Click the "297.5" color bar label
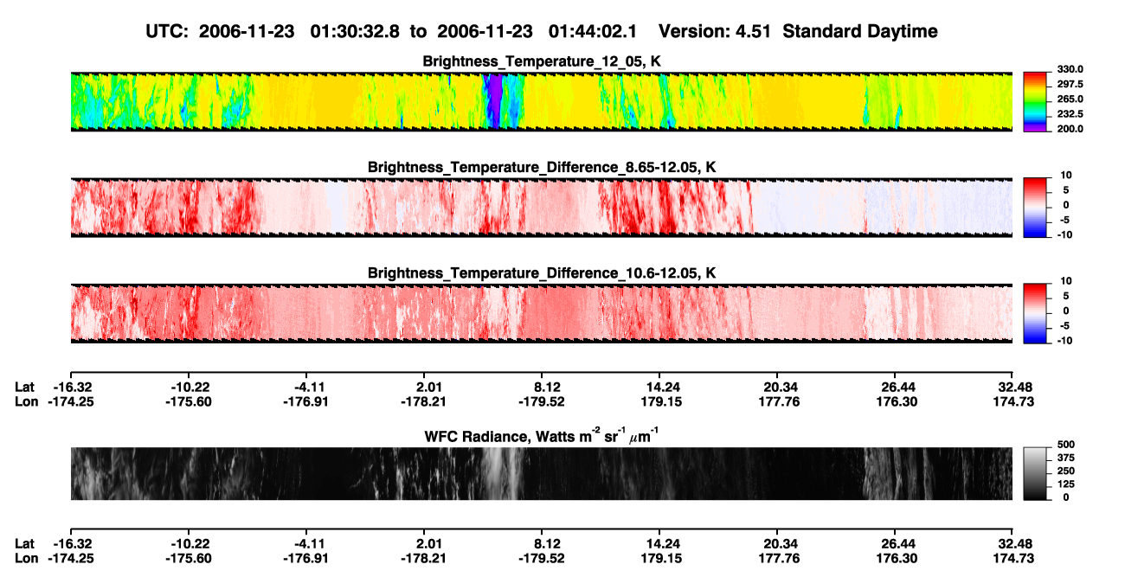 tap(1070, 84)
